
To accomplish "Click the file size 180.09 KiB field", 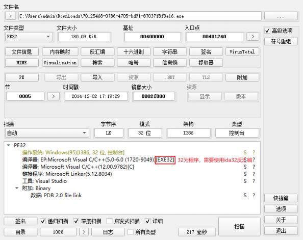I will point(84,37).
